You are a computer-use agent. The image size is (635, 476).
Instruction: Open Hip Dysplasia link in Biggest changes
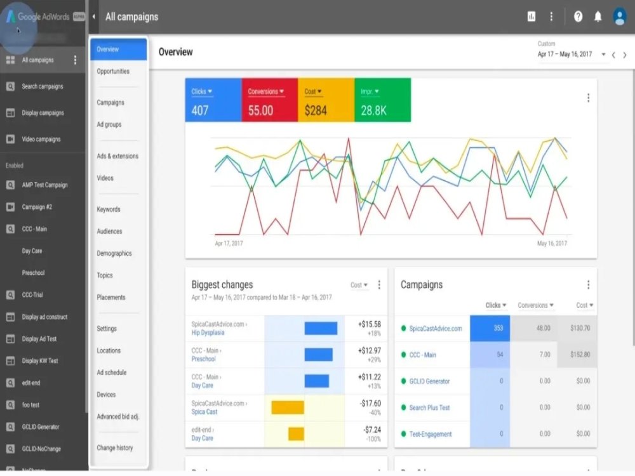[x=208, y=333]
